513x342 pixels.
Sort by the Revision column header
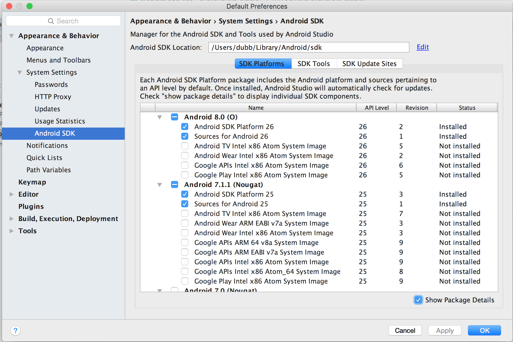(417, 108)
